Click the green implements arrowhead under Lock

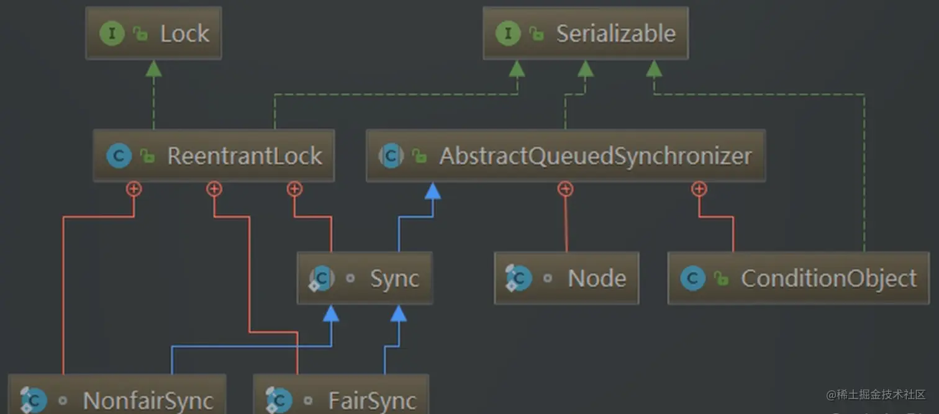[153, 68]
